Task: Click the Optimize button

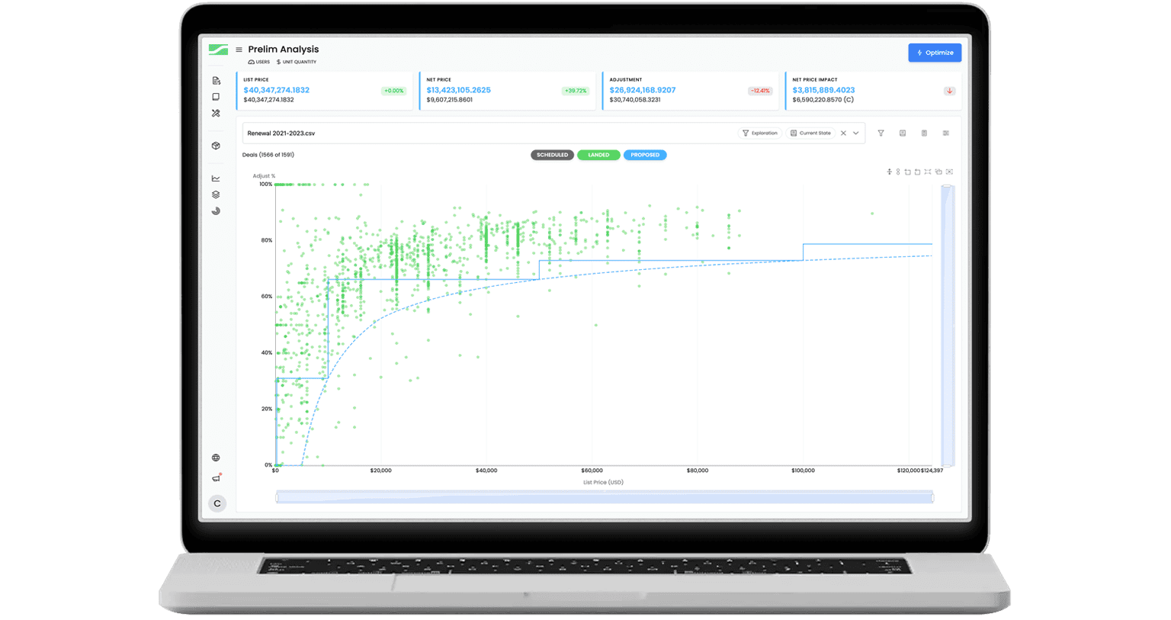Action: [x=935, y=53]
